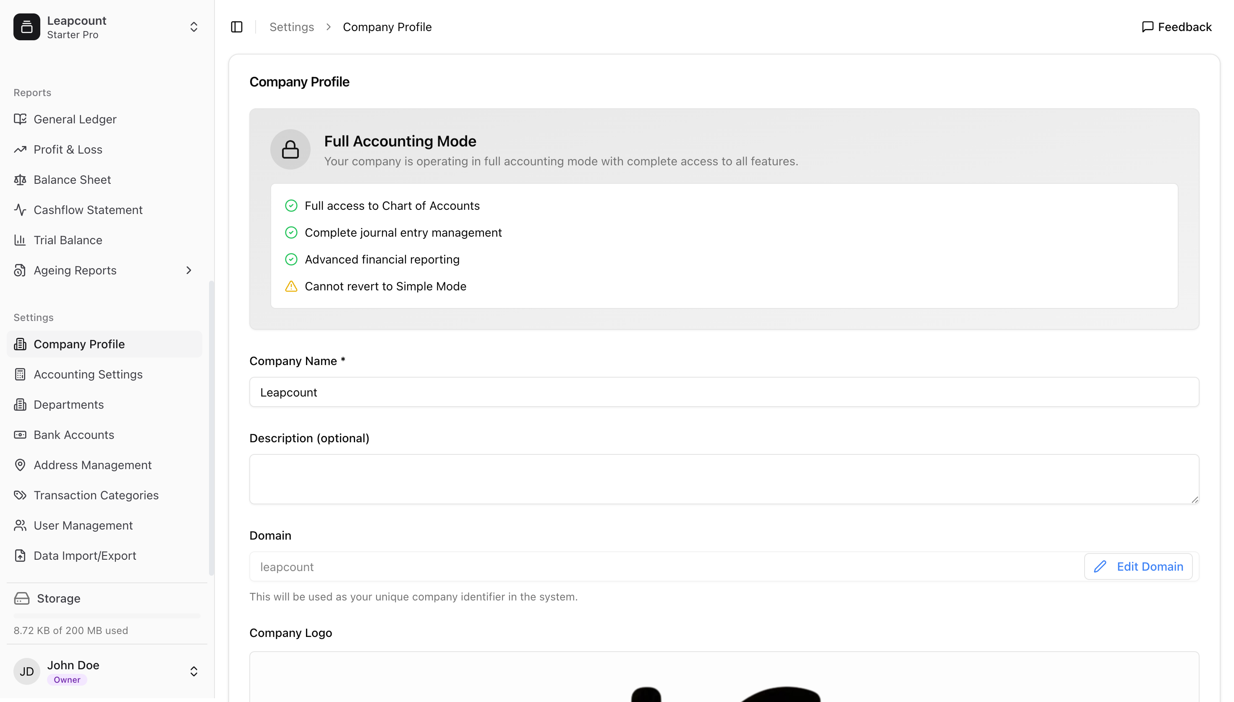Open General Ledger report
Viewport: 1234px width, 702px height.
[x=104, y=119]
